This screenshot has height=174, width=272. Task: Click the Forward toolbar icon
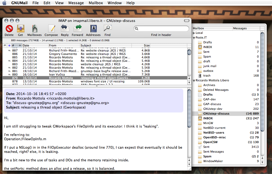[78, 29]
